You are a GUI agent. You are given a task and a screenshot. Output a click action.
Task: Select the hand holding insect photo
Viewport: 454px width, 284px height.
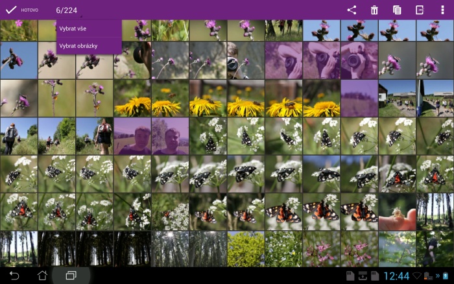(x=396, y=211)
